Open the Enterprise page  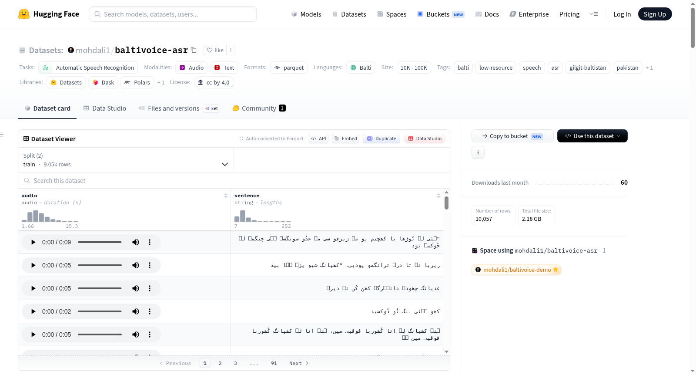(529, 14)
